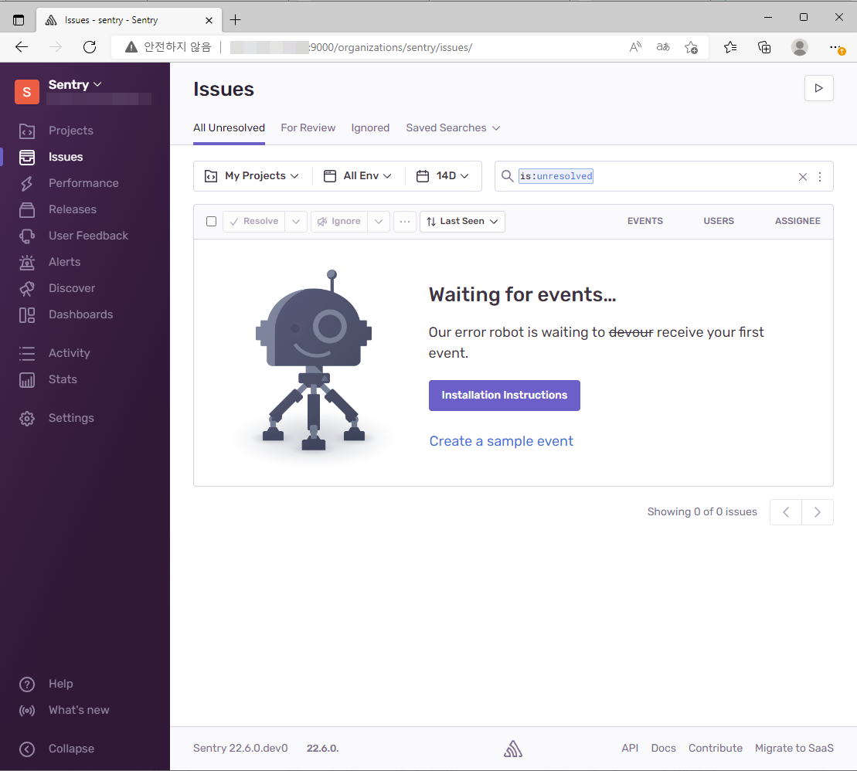This screenshot has height=771, width=857.
Task: Open a new browser tab
Action: [235, 20]
